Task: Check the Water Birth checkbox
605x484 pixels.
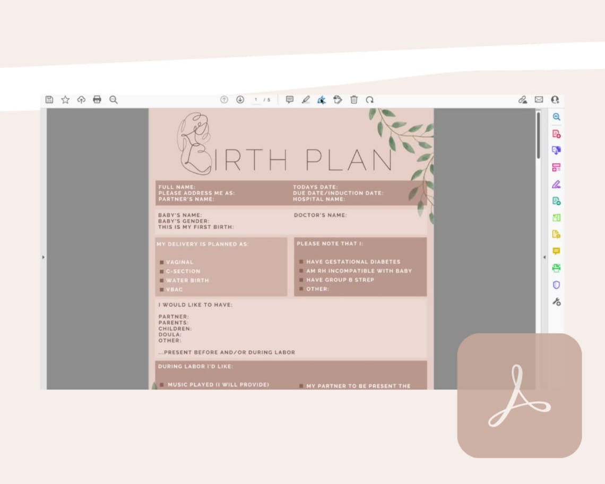Action: [162, 280]
